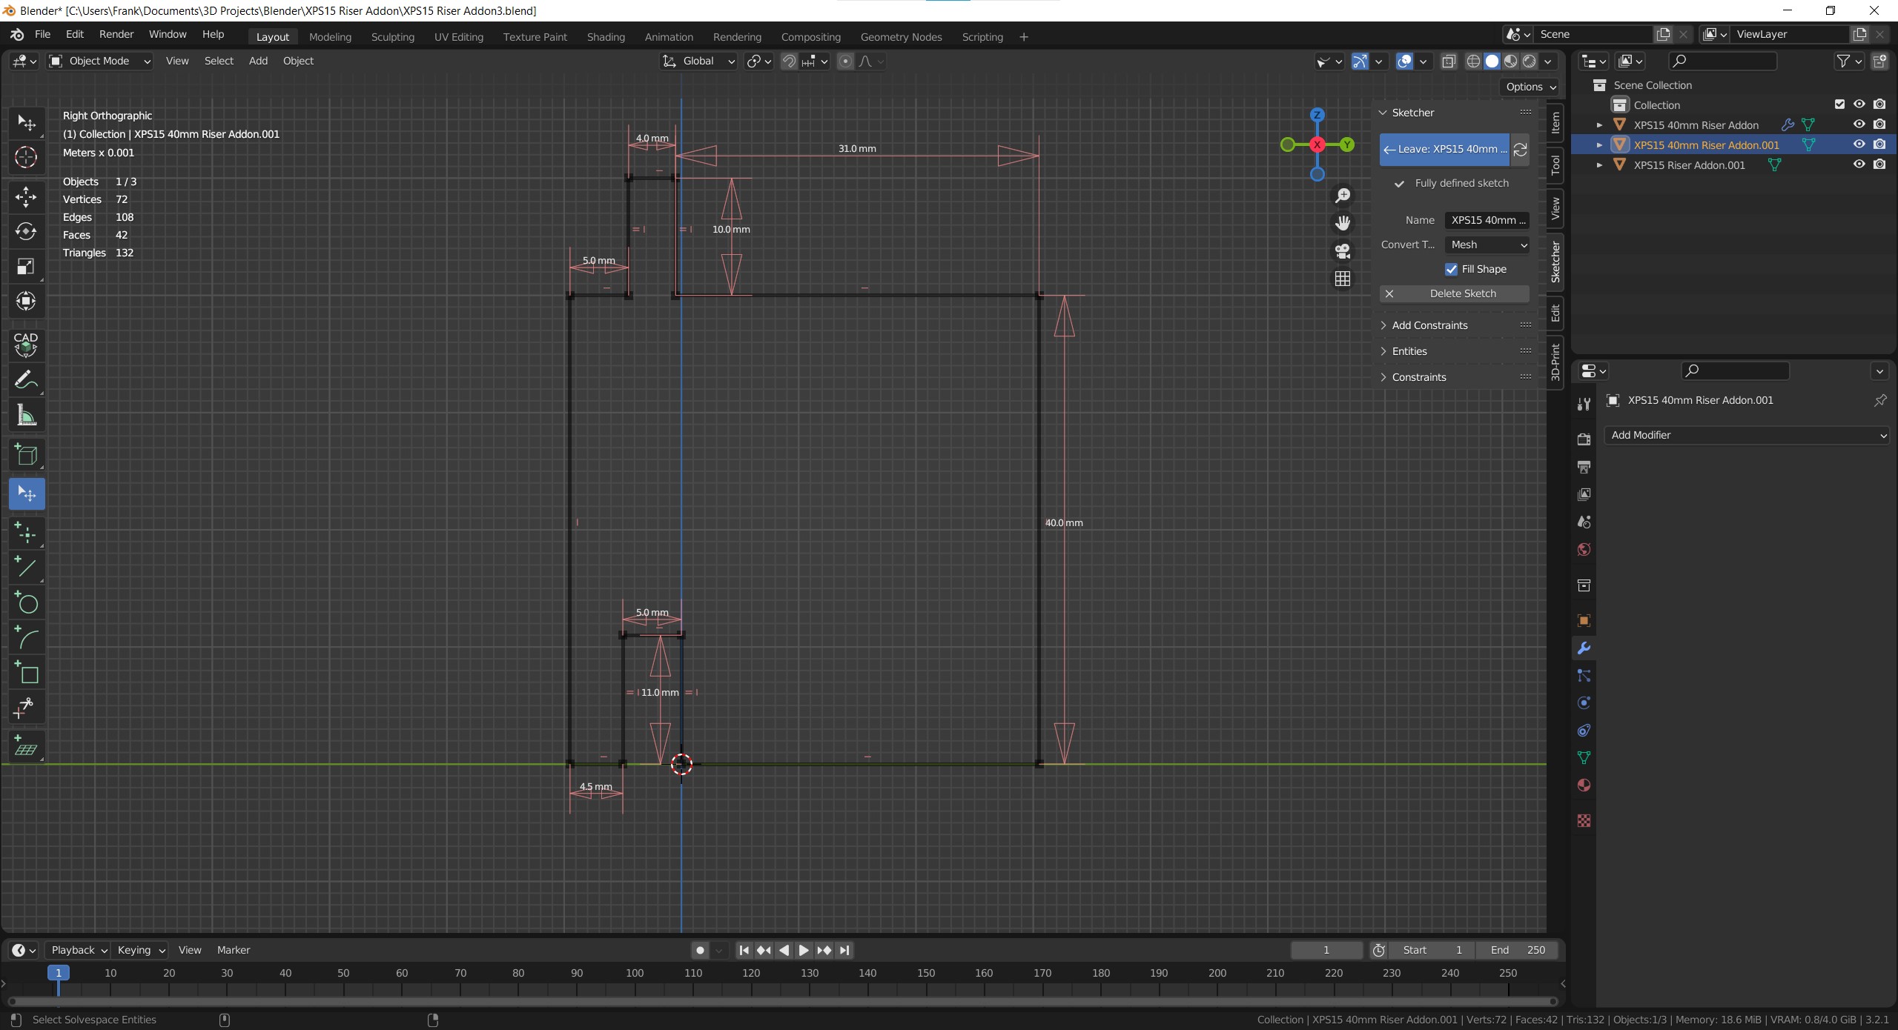Activate the Rotate tool

click(26, 231)
